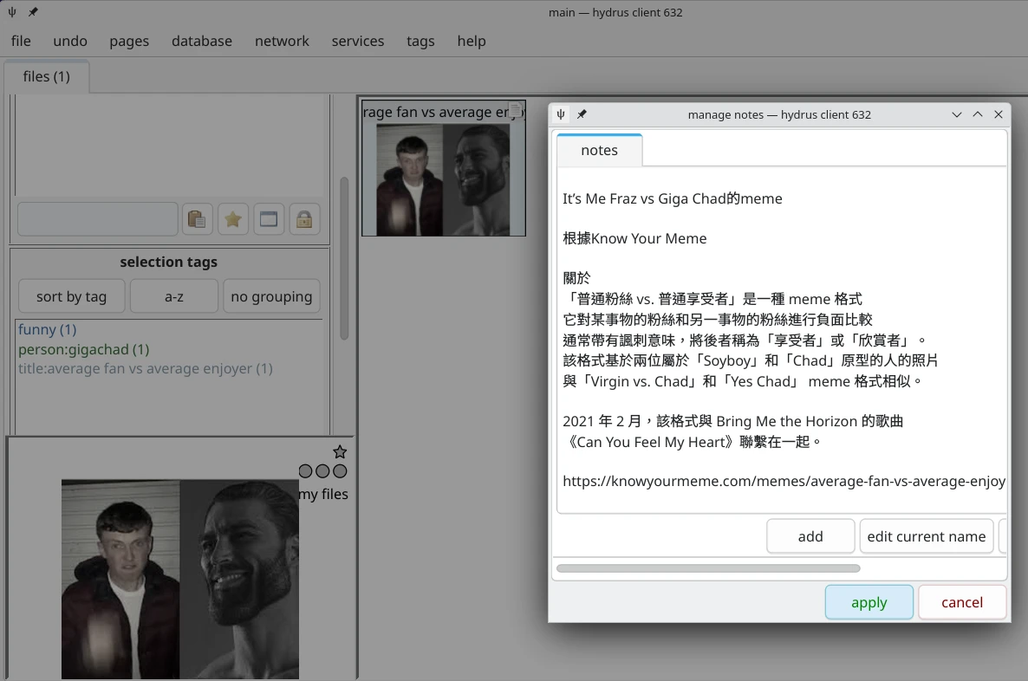Open the services menu

click(357, 41)
